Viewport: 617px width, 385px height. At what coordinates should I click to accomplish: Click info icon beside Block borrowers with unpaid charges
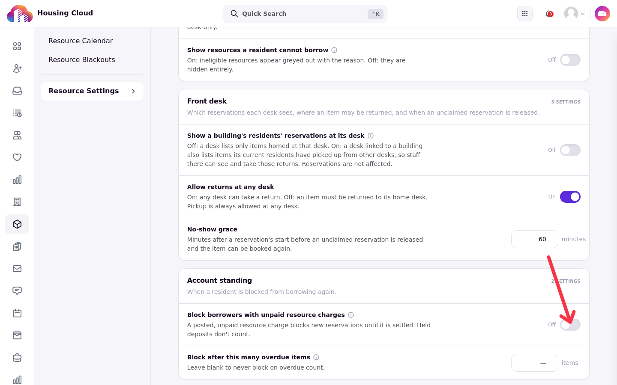(x=351, y=315)
